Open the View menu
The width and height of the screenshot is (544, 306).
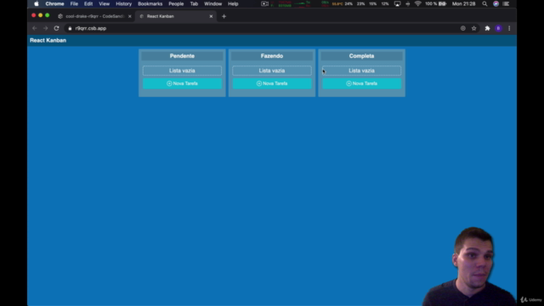click(x=104, y=3)
